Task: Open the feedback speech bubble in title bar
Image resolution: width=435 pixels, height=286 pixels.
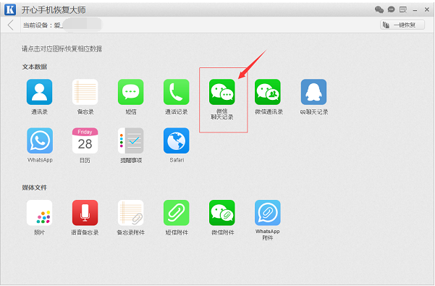Action: click(x=391, y=9)
